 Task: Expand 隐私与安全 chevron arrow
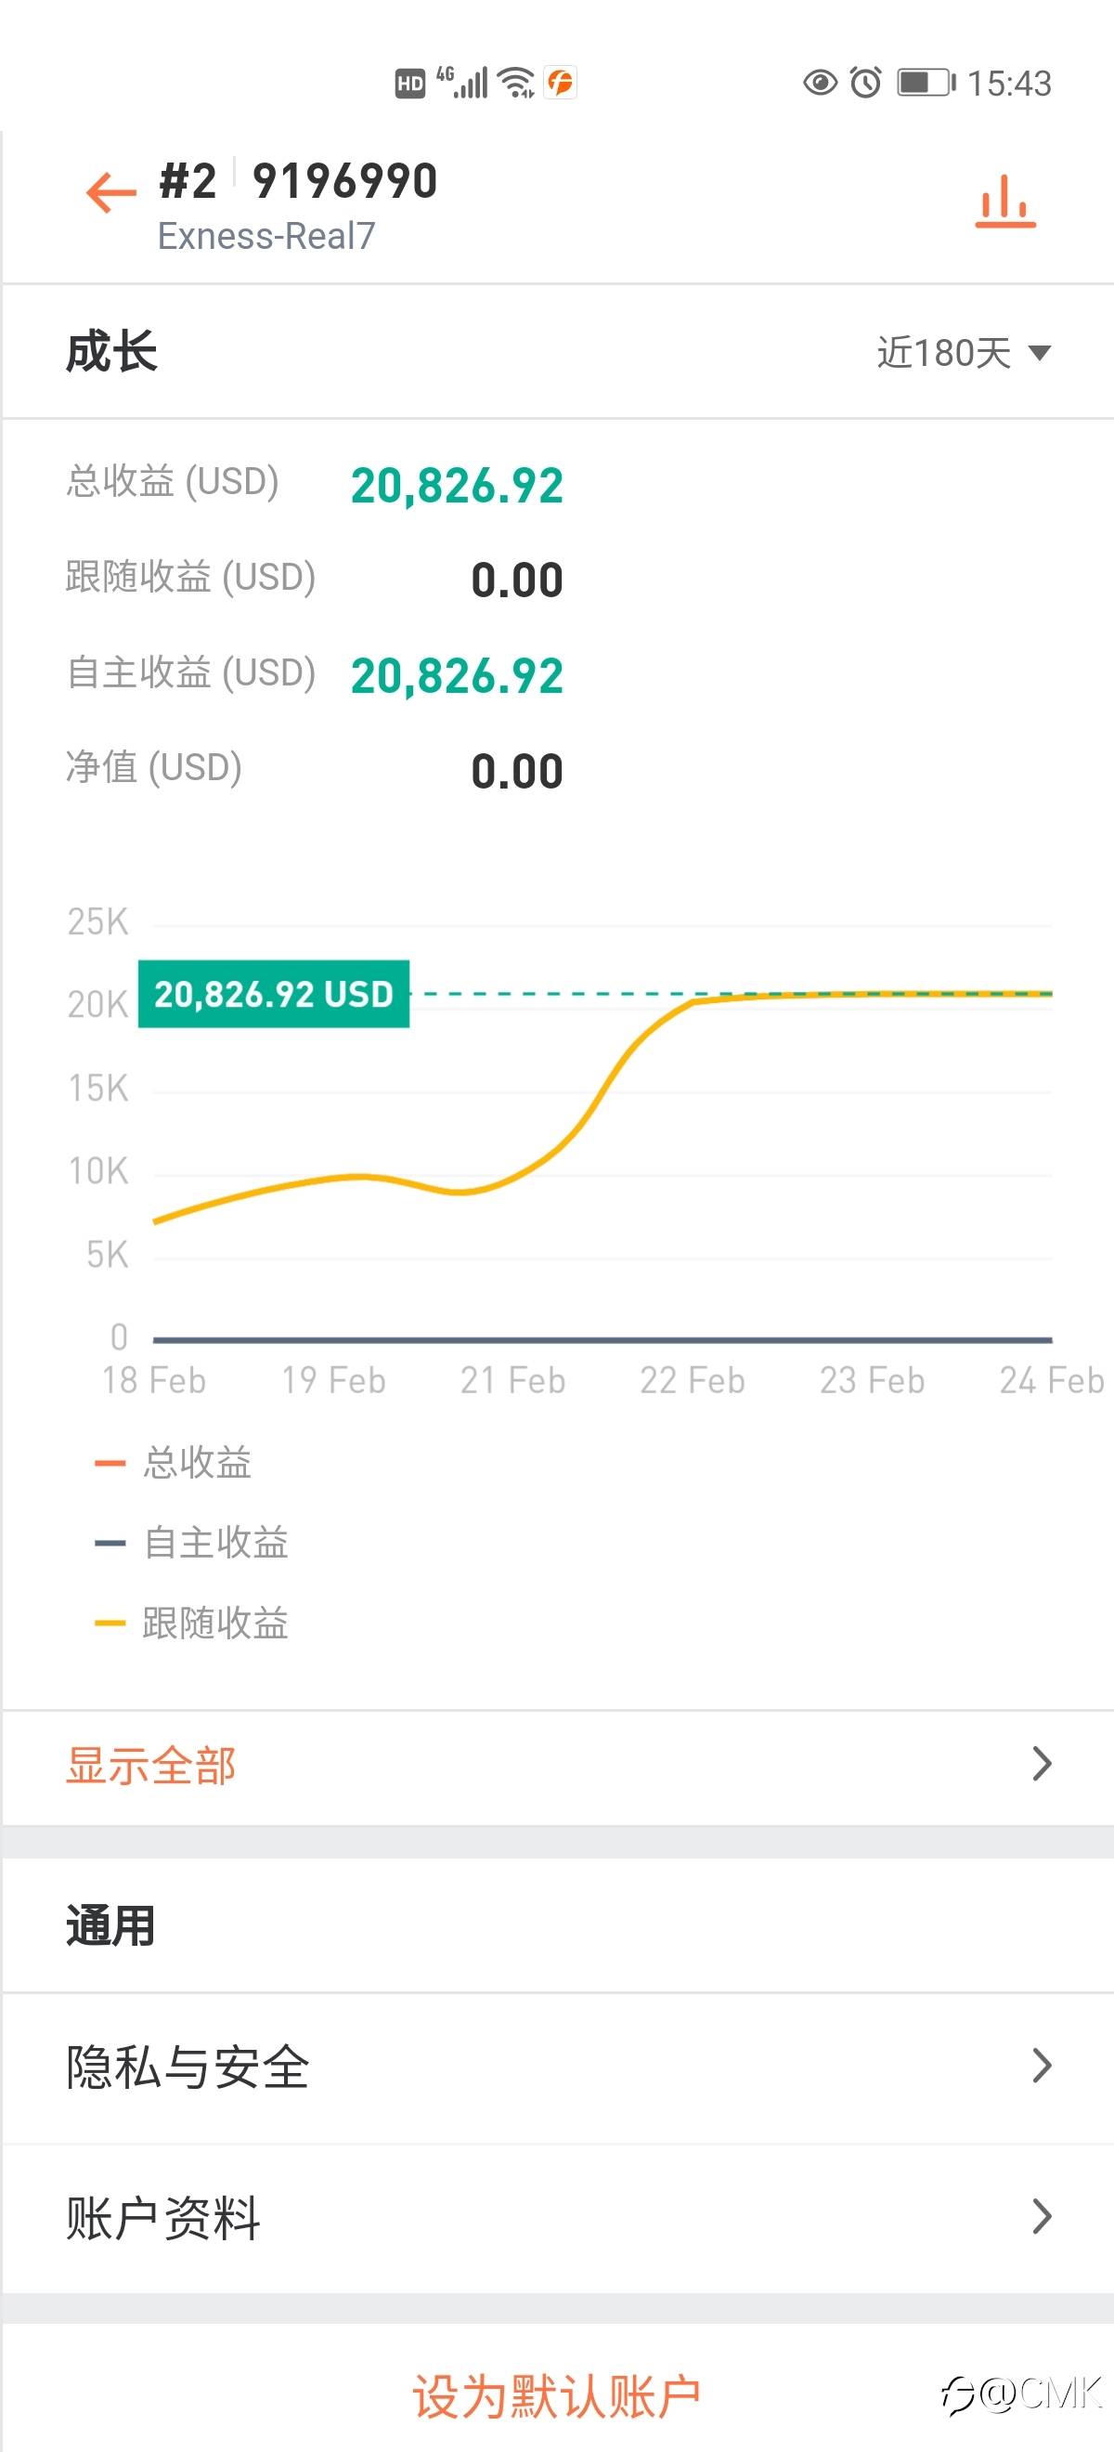coord(1042,2067)
